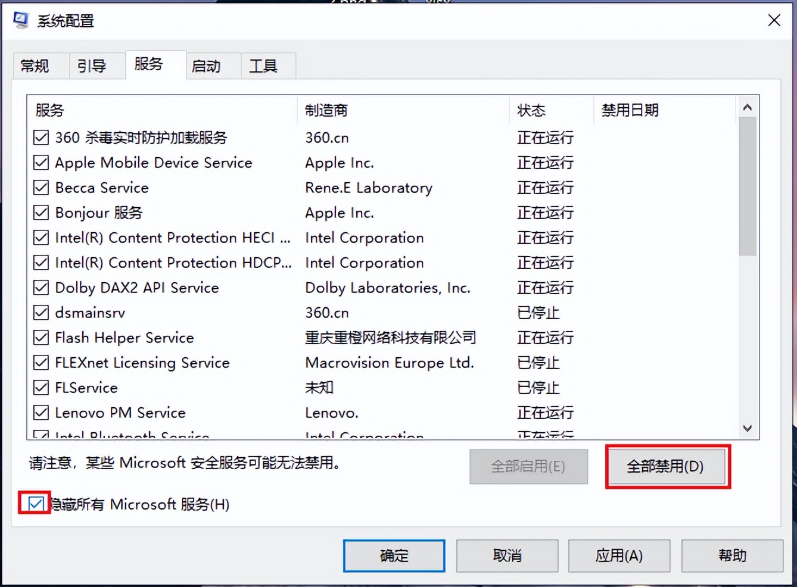Dismiss the dialog via 取消
Image resolution: width=797 pixels, height=587 pixels.
click(506, 555)
